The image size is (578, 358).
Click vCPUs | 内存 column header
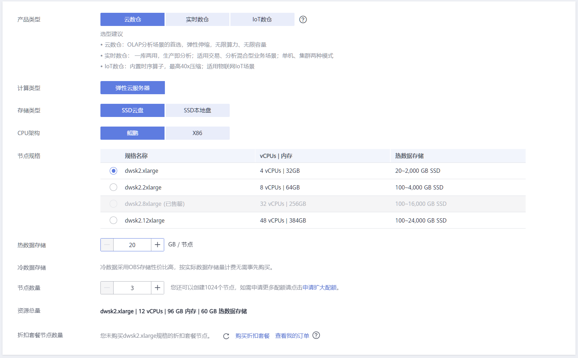click(276, 156)
